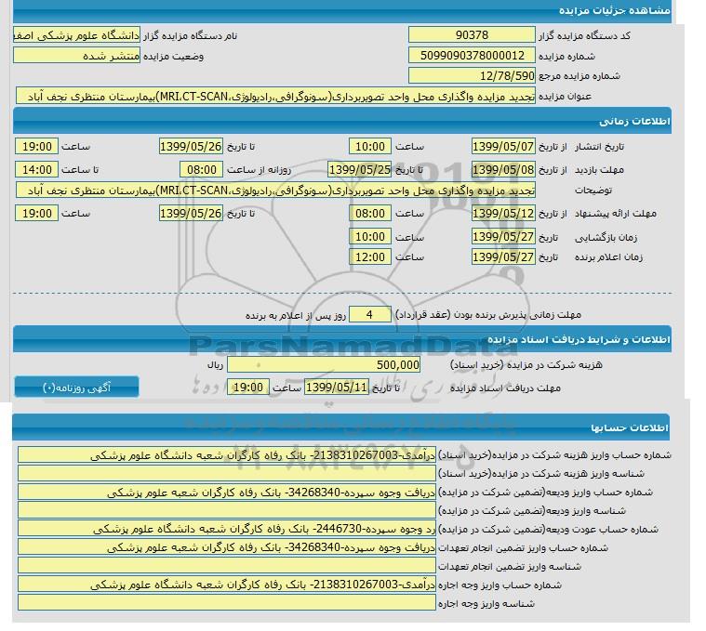The image size is (706, 631).
Task: Click the auctioneer name field دانشگاه علوم پزشکی
Action: [76, 35]
